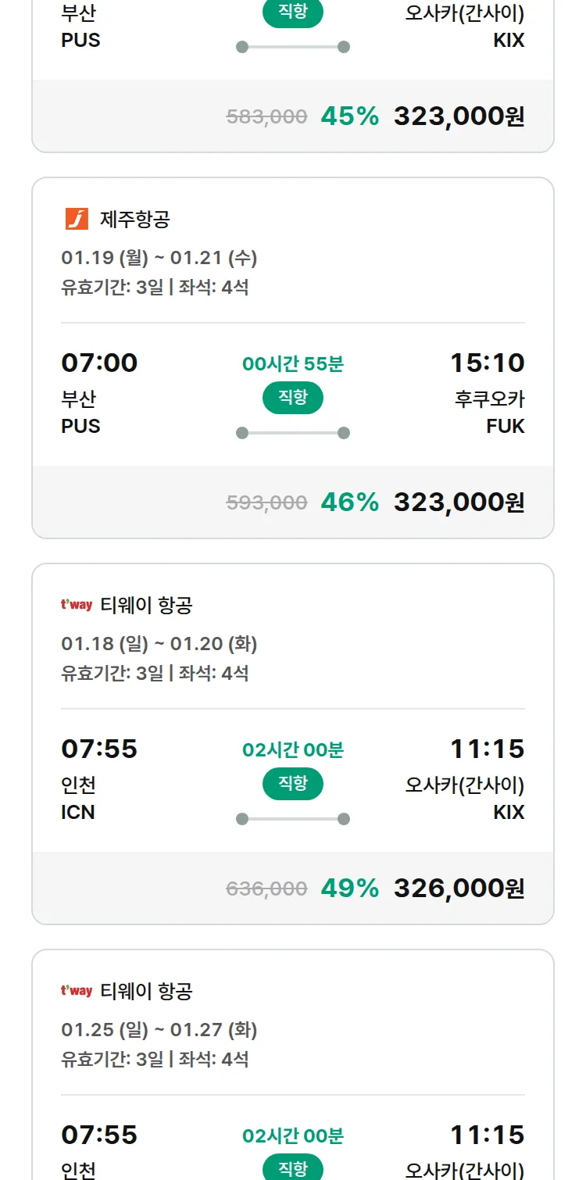Image resolution: width=586 pixels, height=1180 pixels.
Task: Tap the 직항 badge on Busan–Fukuoka flight
Action: click(x=293, y=398)
